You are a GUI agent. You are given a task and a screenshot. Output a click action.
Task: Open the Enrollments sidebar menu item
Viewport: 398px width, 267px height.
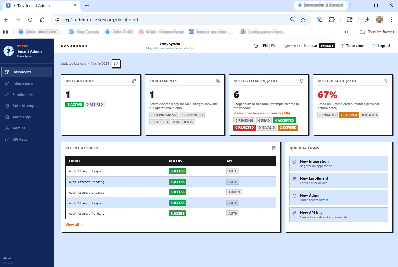point(27,95)
